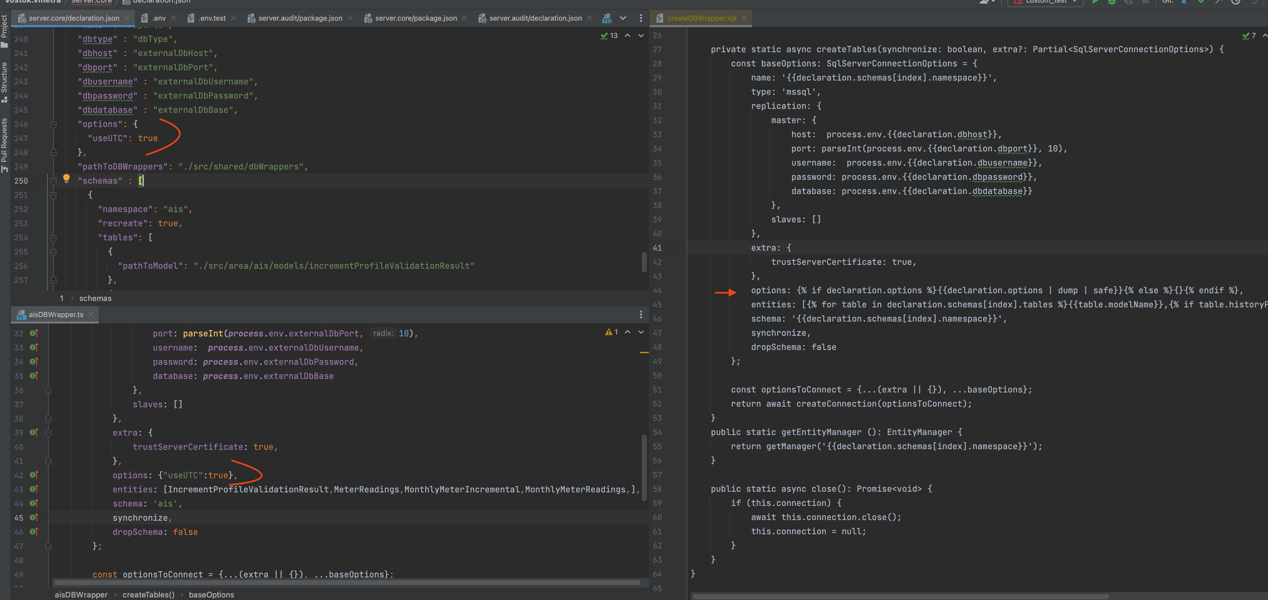Click the horizontal scrollbar of createDBWrapper.njk editor
Screen dimensions: 1268x600
tap(900, 596)
